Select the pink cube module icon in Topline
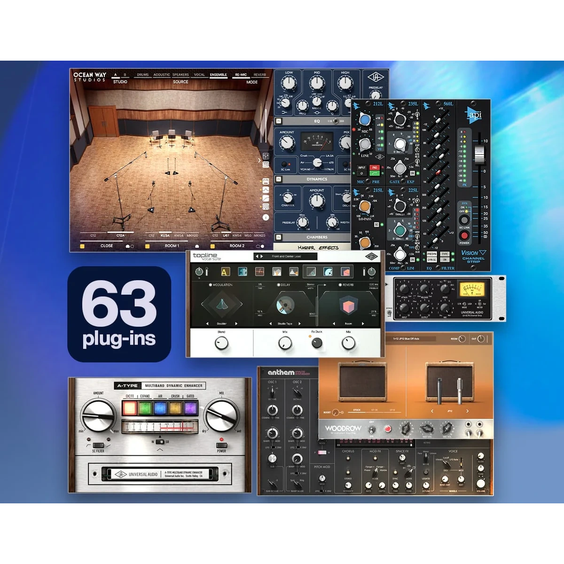The width and height of the screenshot is (564, 564). point(345,272)
